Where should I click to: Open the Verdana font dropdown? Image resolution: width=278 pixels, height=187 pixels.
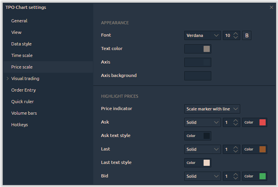[x=202, y=36]
